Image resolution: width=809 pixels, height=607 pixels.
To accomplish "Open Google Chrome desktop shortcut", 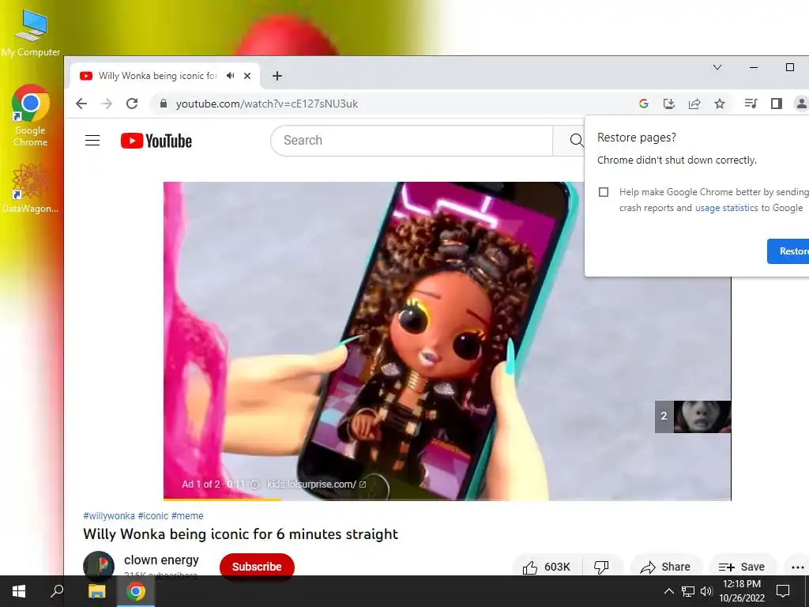I will 31,115.
